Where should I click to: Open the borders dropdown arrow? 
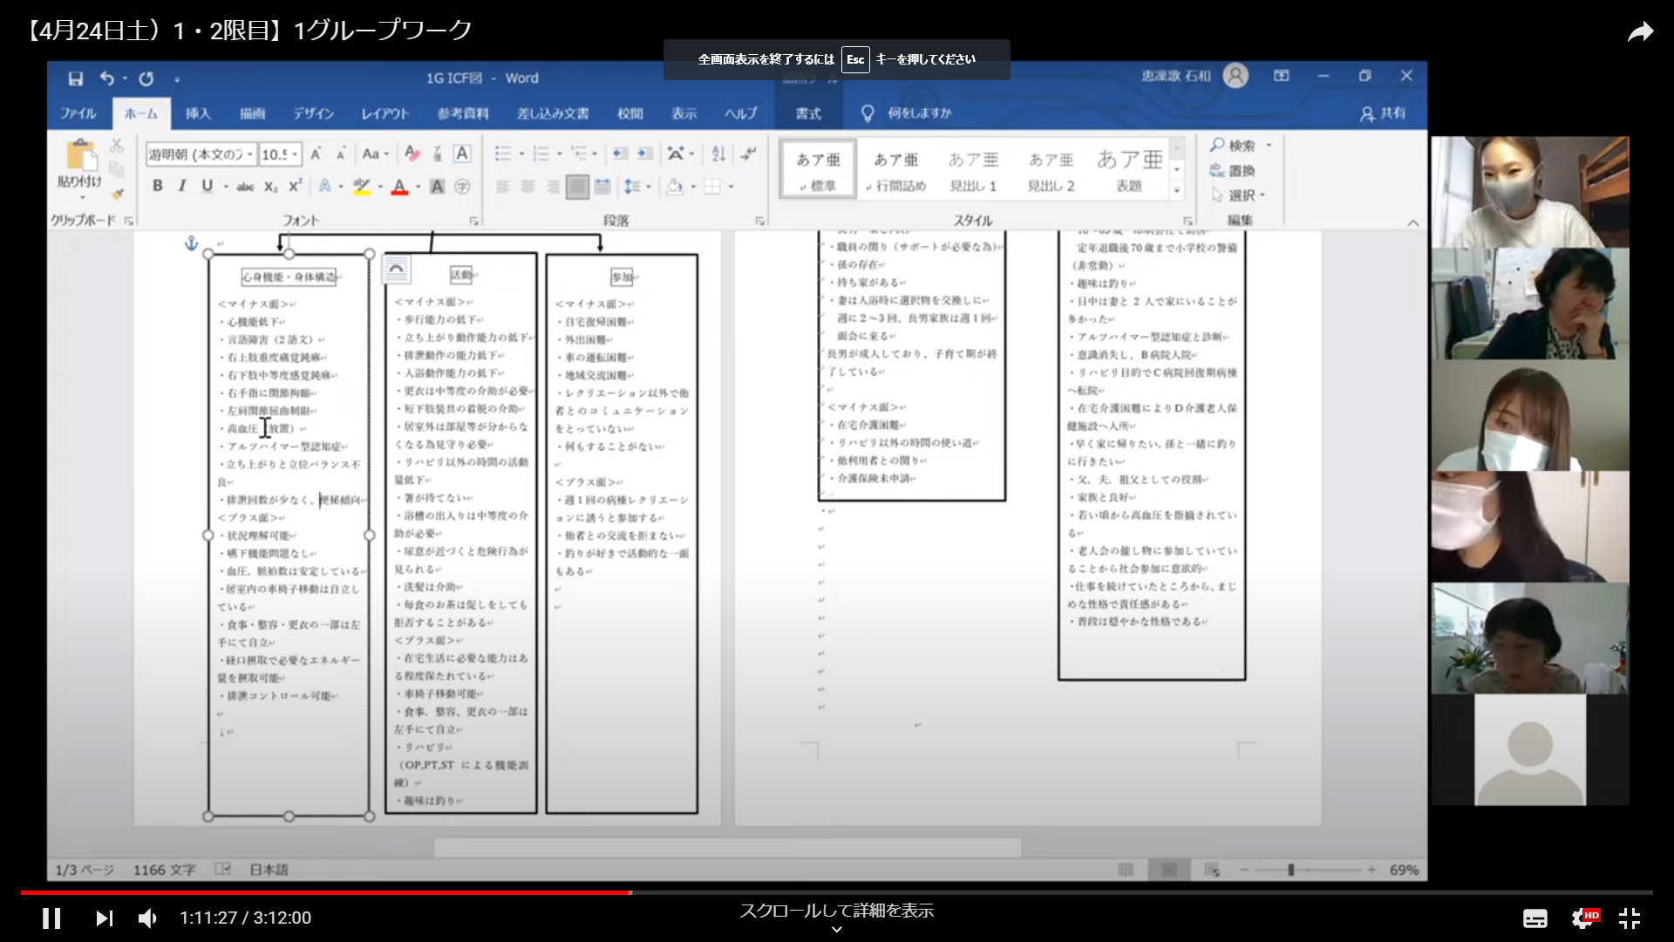[731, 187]
